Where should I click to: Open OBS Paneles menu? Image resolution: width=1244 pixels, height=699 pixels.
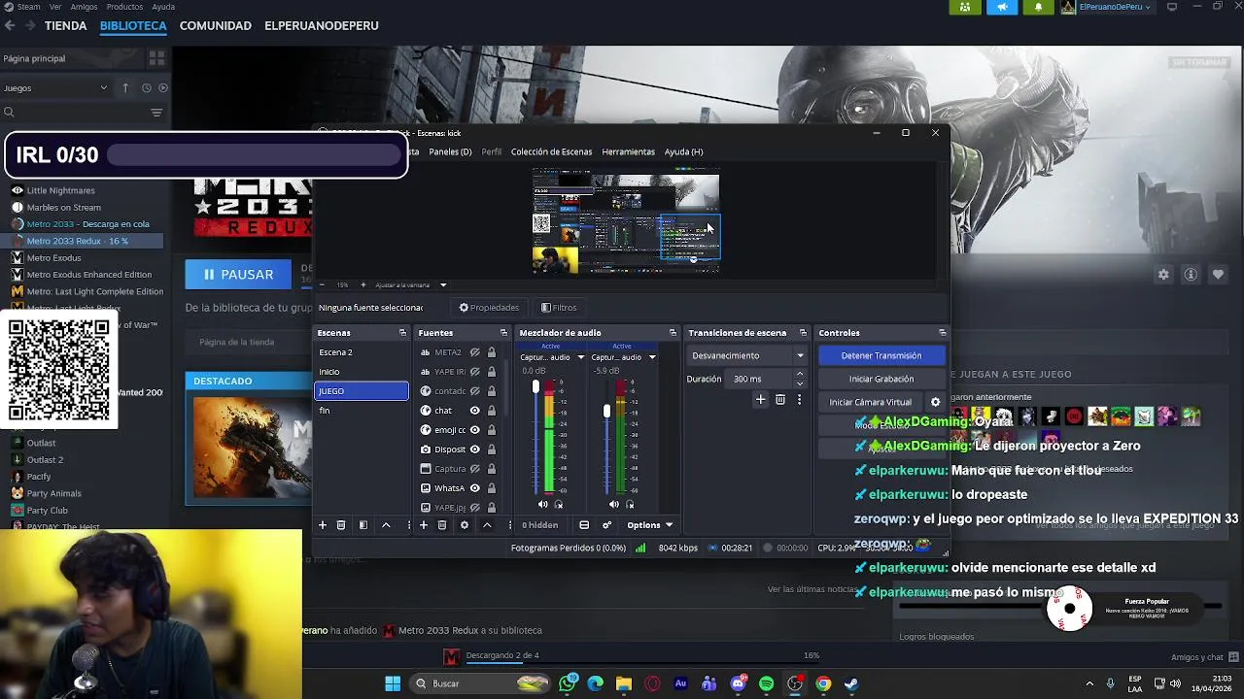click(x=450, y=151)
